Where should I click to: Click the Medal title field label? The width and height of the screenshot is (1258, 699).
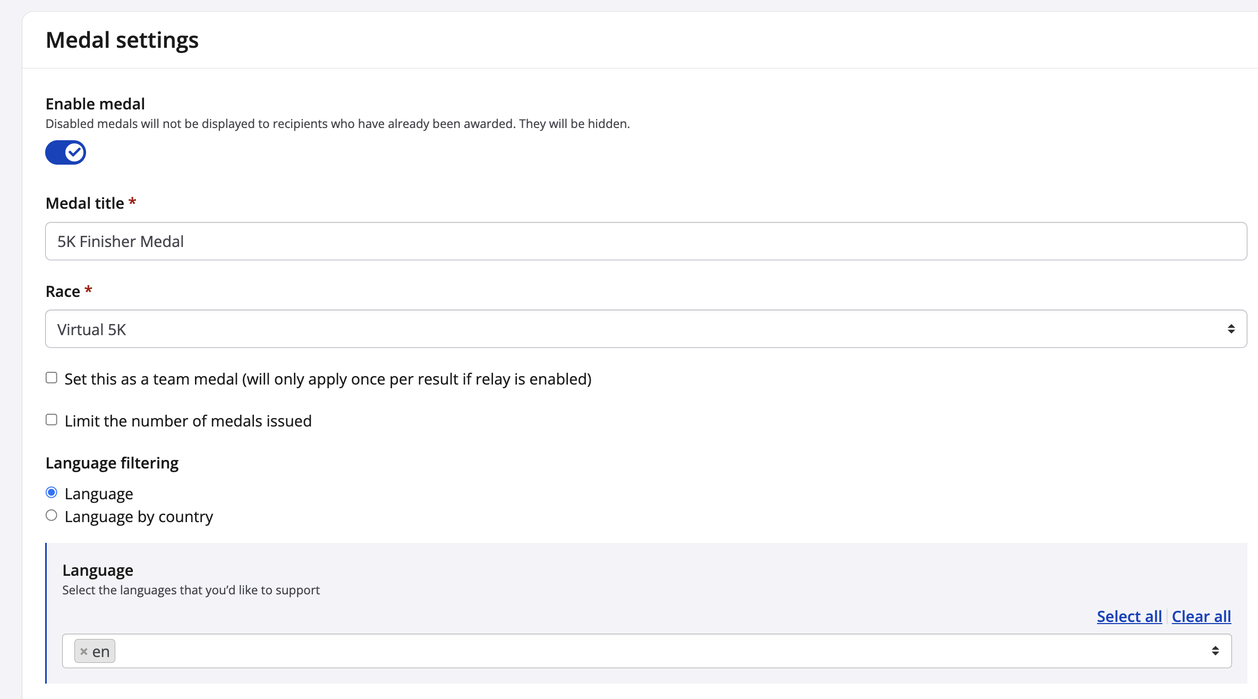coord(85,203)
